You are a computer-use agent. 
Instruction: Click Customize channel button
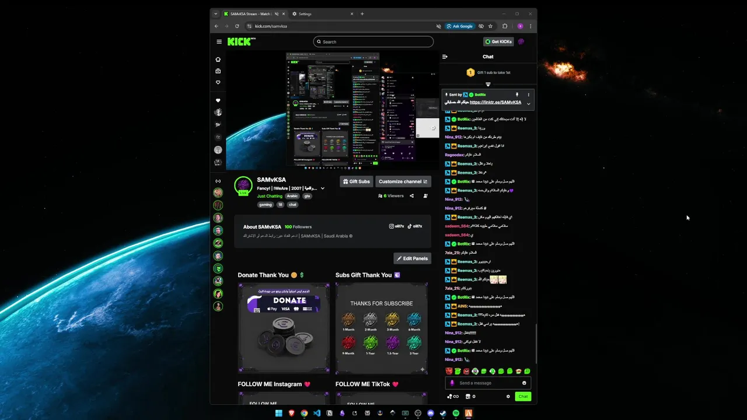[403, 181]
